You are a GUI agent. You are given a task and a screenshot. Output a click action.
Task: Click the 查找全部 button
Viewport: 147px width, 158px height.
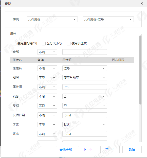click(x=66, y=150)
